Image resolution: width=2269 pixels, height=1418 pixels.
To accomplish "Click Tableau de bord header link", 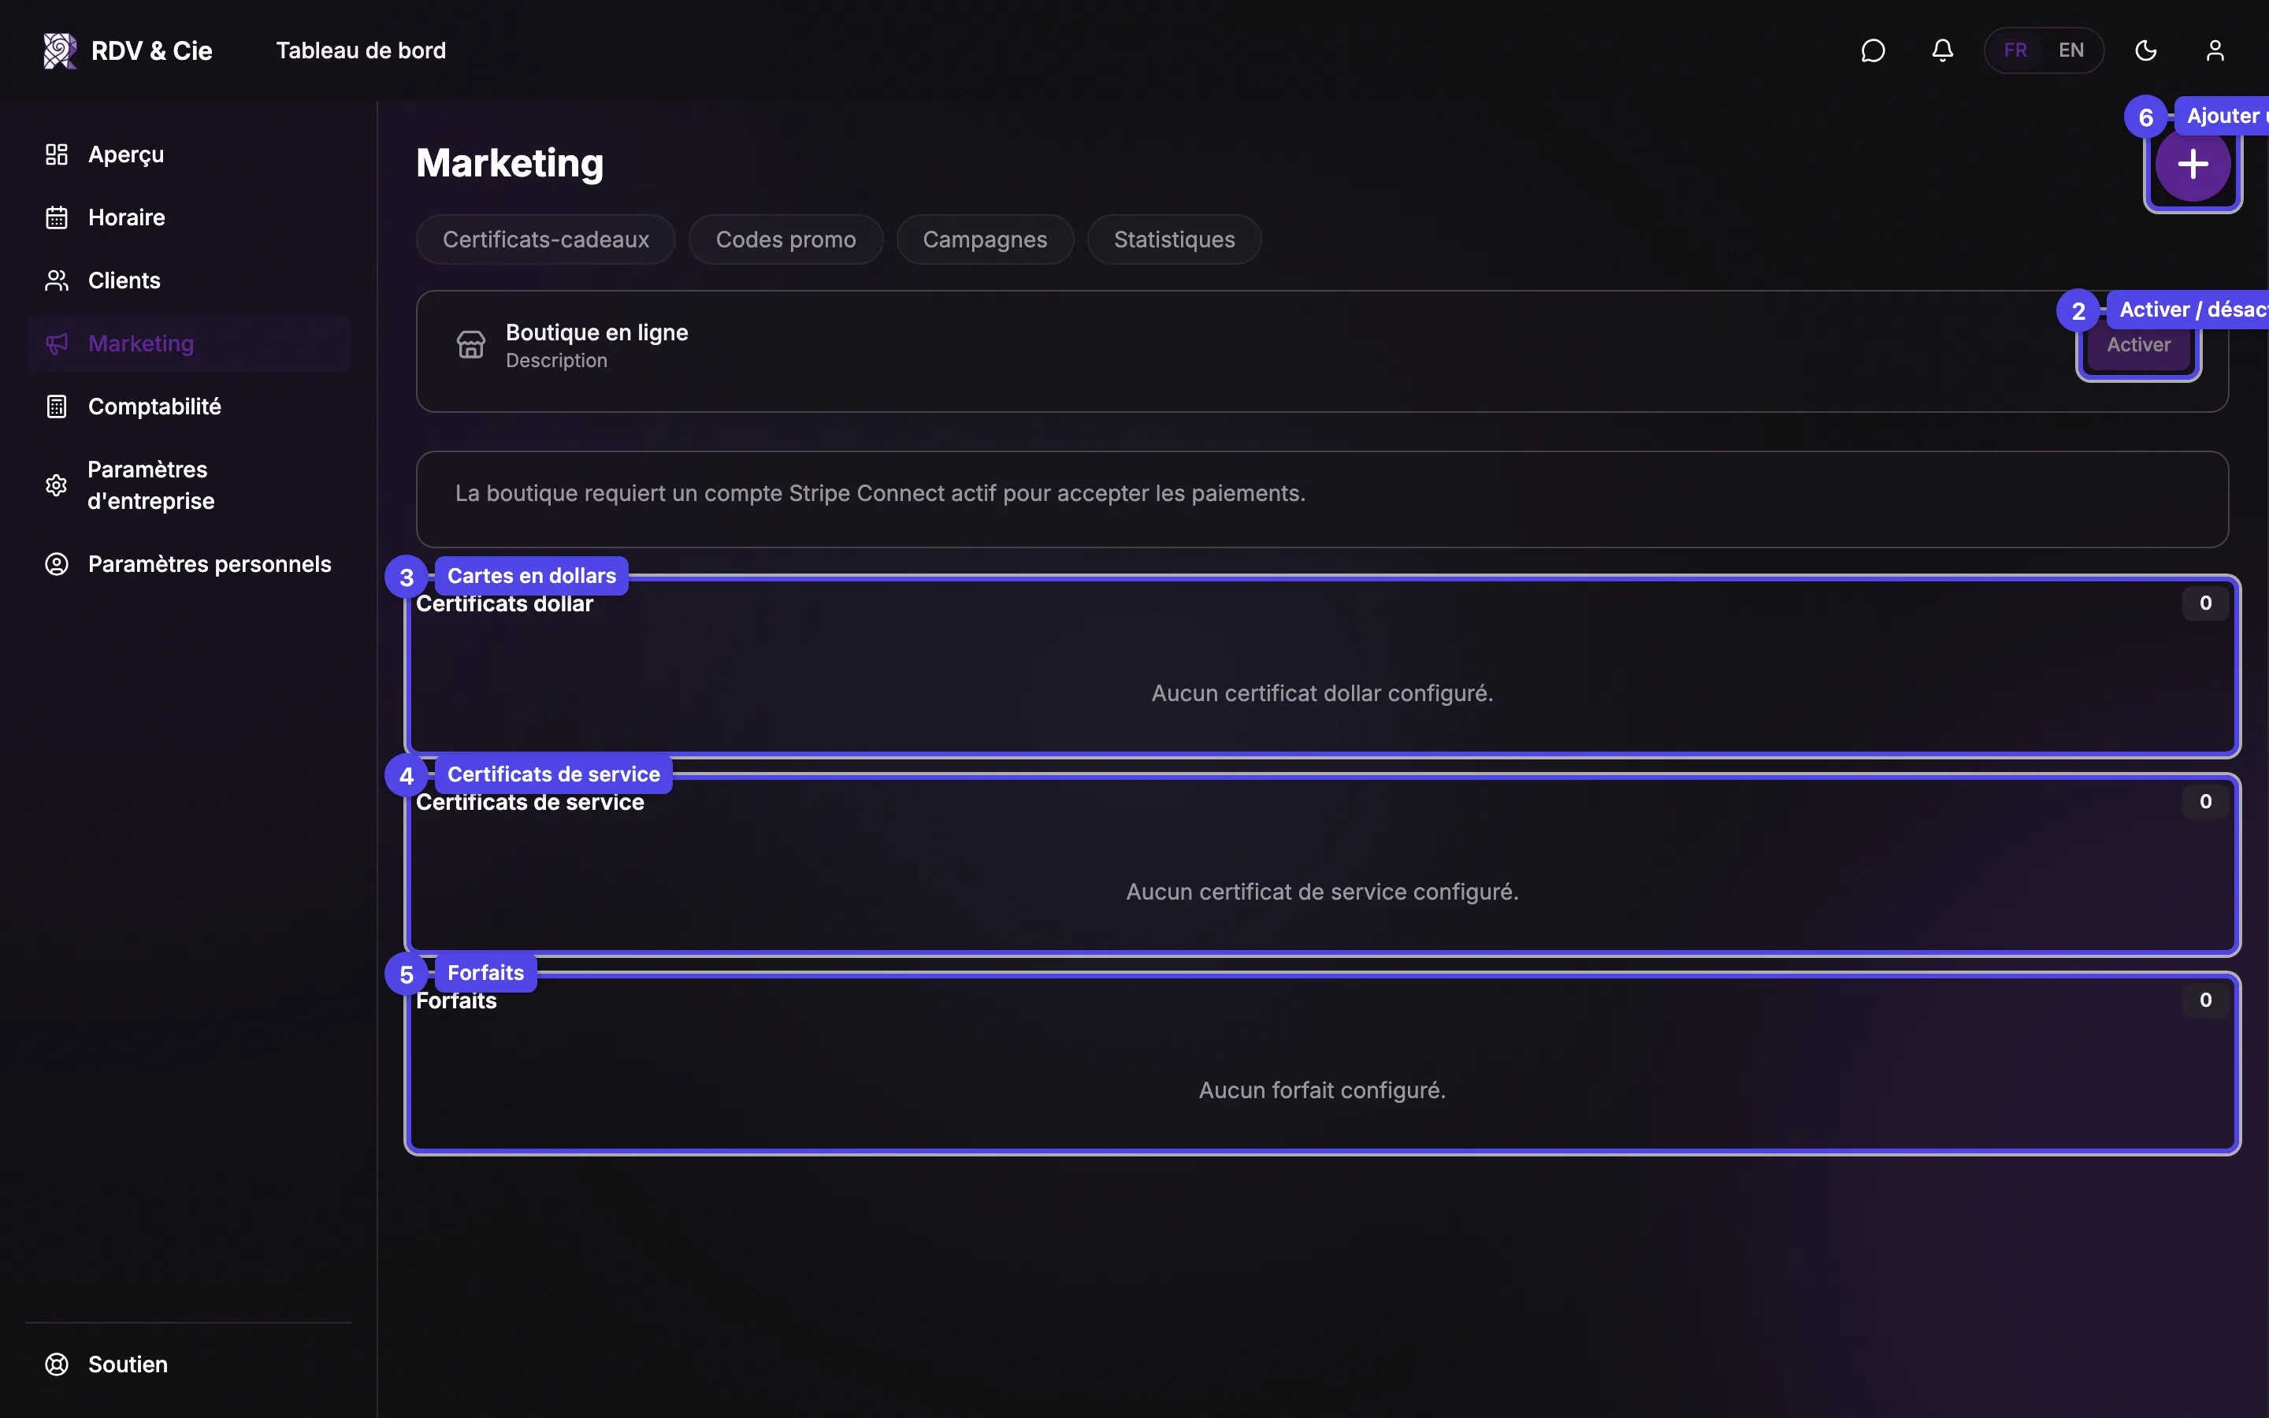I will (361, 50).
